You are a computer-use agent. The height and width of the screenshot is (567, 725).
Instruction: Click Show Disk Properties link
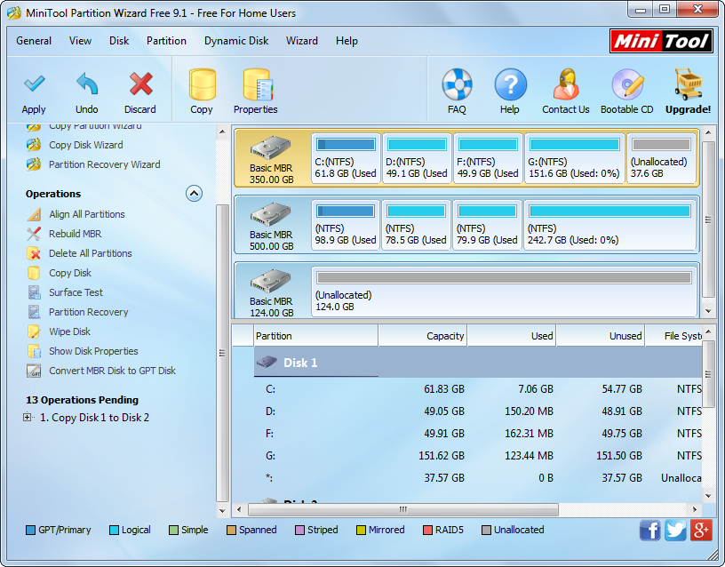point(93,351)
